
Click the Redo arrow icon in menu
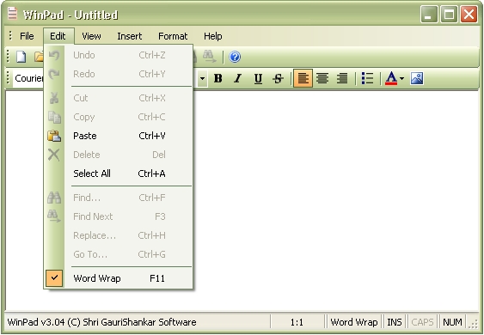[54, 74]
